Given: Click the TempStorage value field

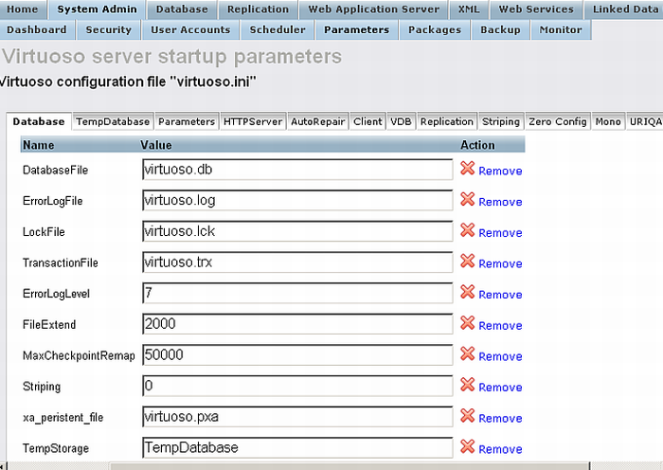Looking at the screenshot, I should click(297, 447).
